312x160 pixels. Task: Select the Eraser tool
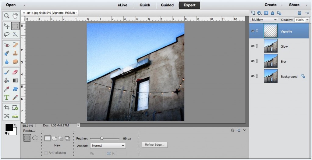click(15, 72)
